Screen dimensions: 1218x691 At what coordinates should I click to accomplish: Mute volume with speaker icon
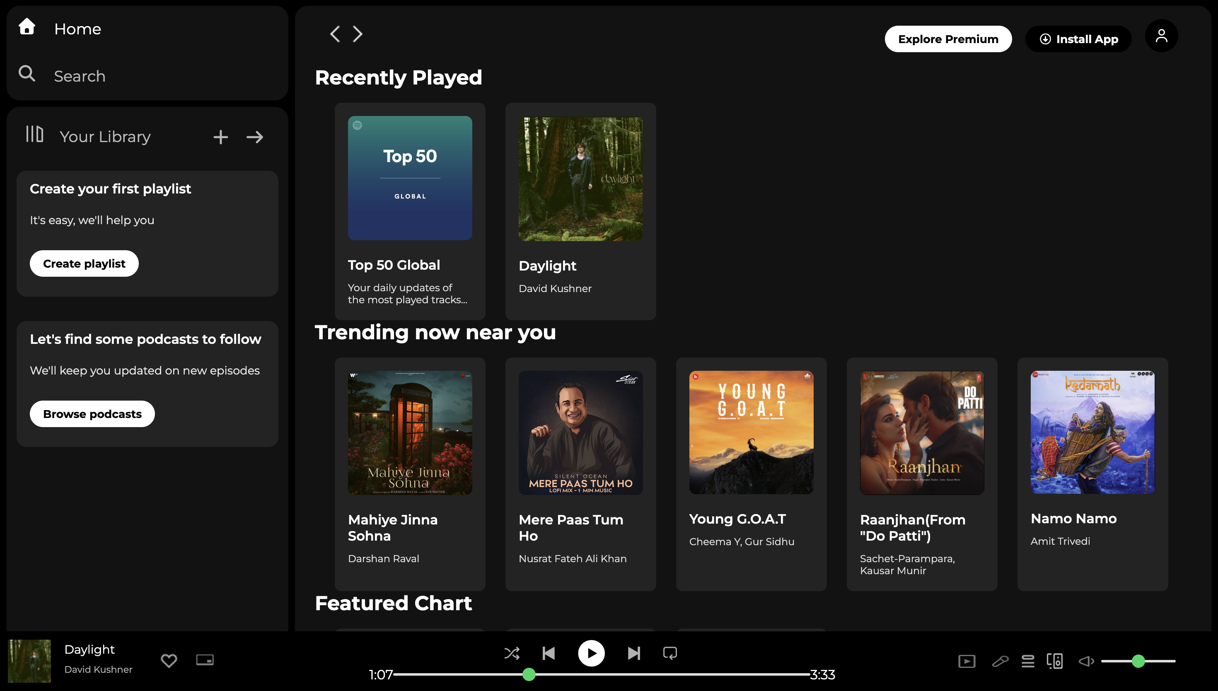point(1086,661)
